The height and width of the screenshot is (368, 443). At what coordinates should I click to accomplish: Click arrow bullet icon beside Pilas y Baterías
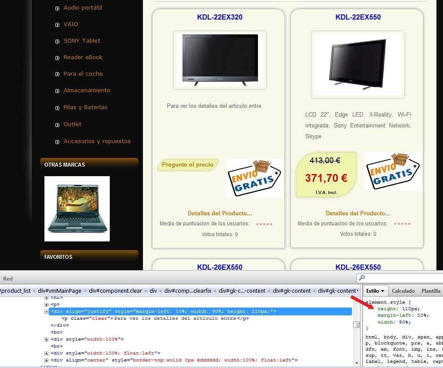[x=57, y=108]
